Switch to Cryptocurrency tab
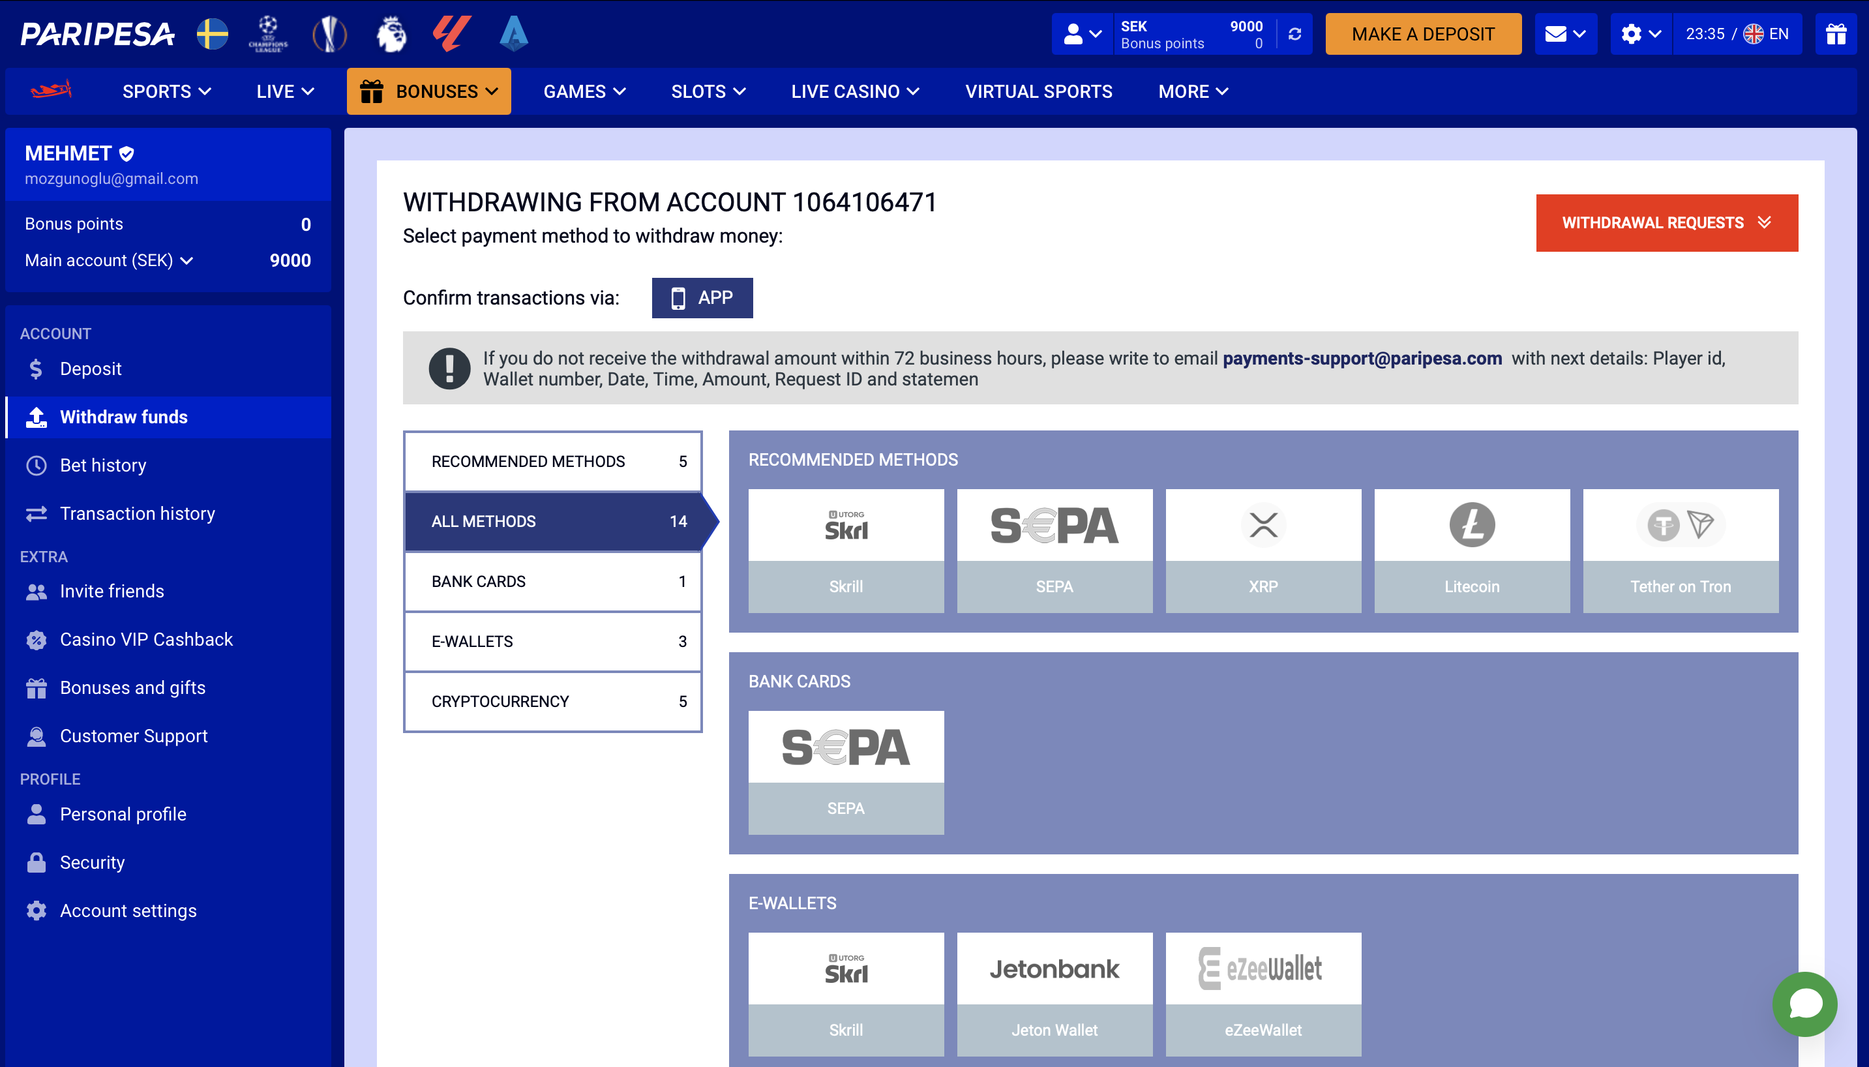Screen dimensions: 1869x1067 pos(553,701)
